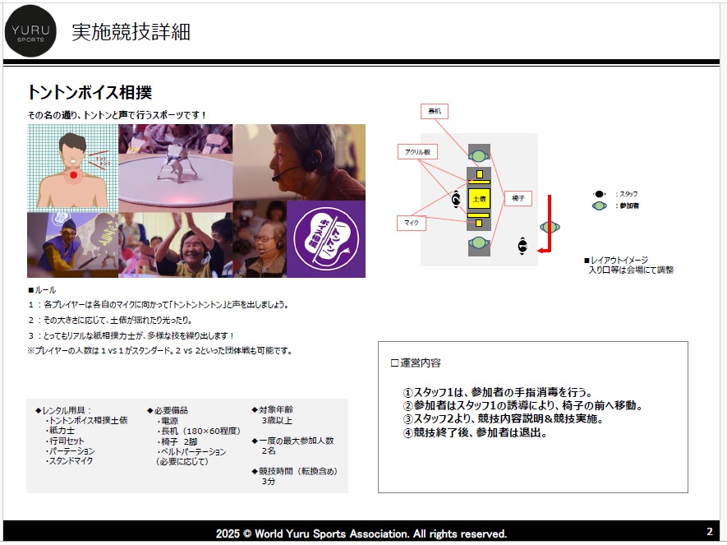Image resolution: width=727 pixels, height=545 pixels.
Task: Click the purple Tonton Voice Sumo emblem
Action: coord(325,239)
